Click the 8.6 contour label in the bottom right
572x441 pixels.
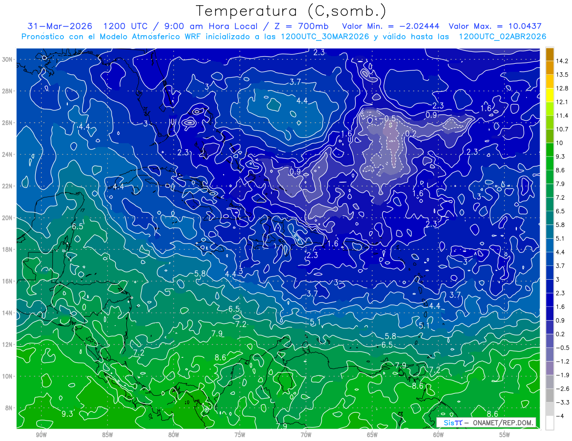(492, 414)
